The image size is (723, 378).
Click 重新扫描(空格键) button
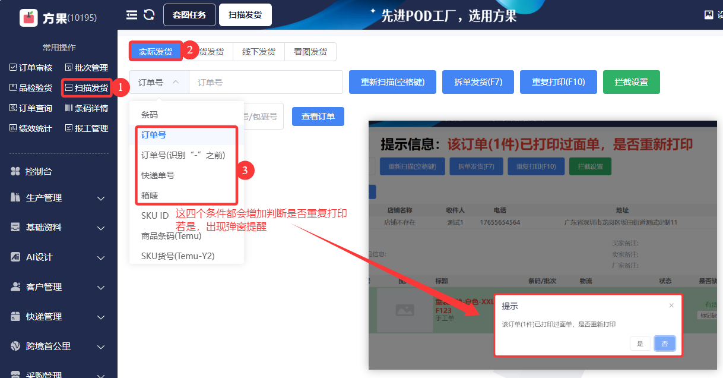(x=392, y=82)
